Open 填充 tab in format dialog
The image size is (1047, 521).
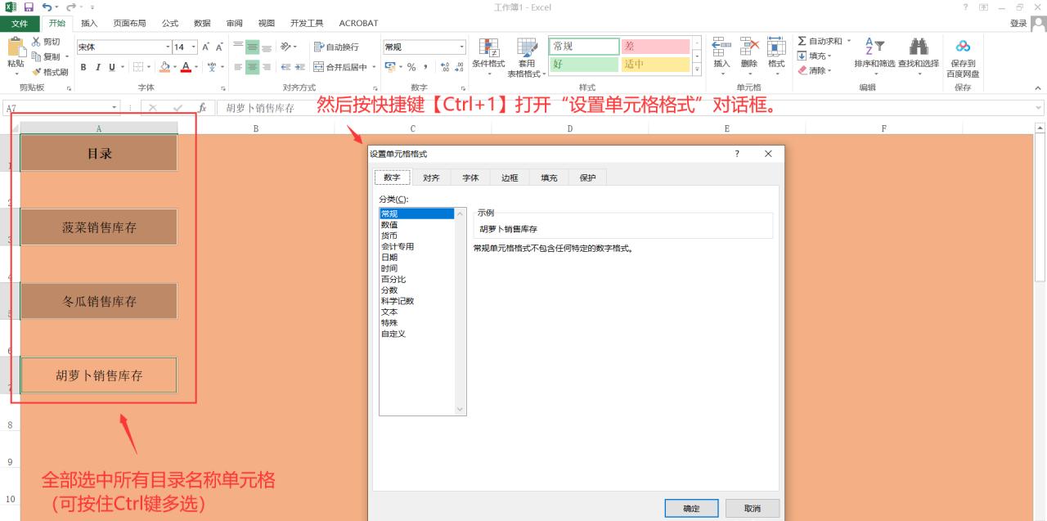[549, 177]
